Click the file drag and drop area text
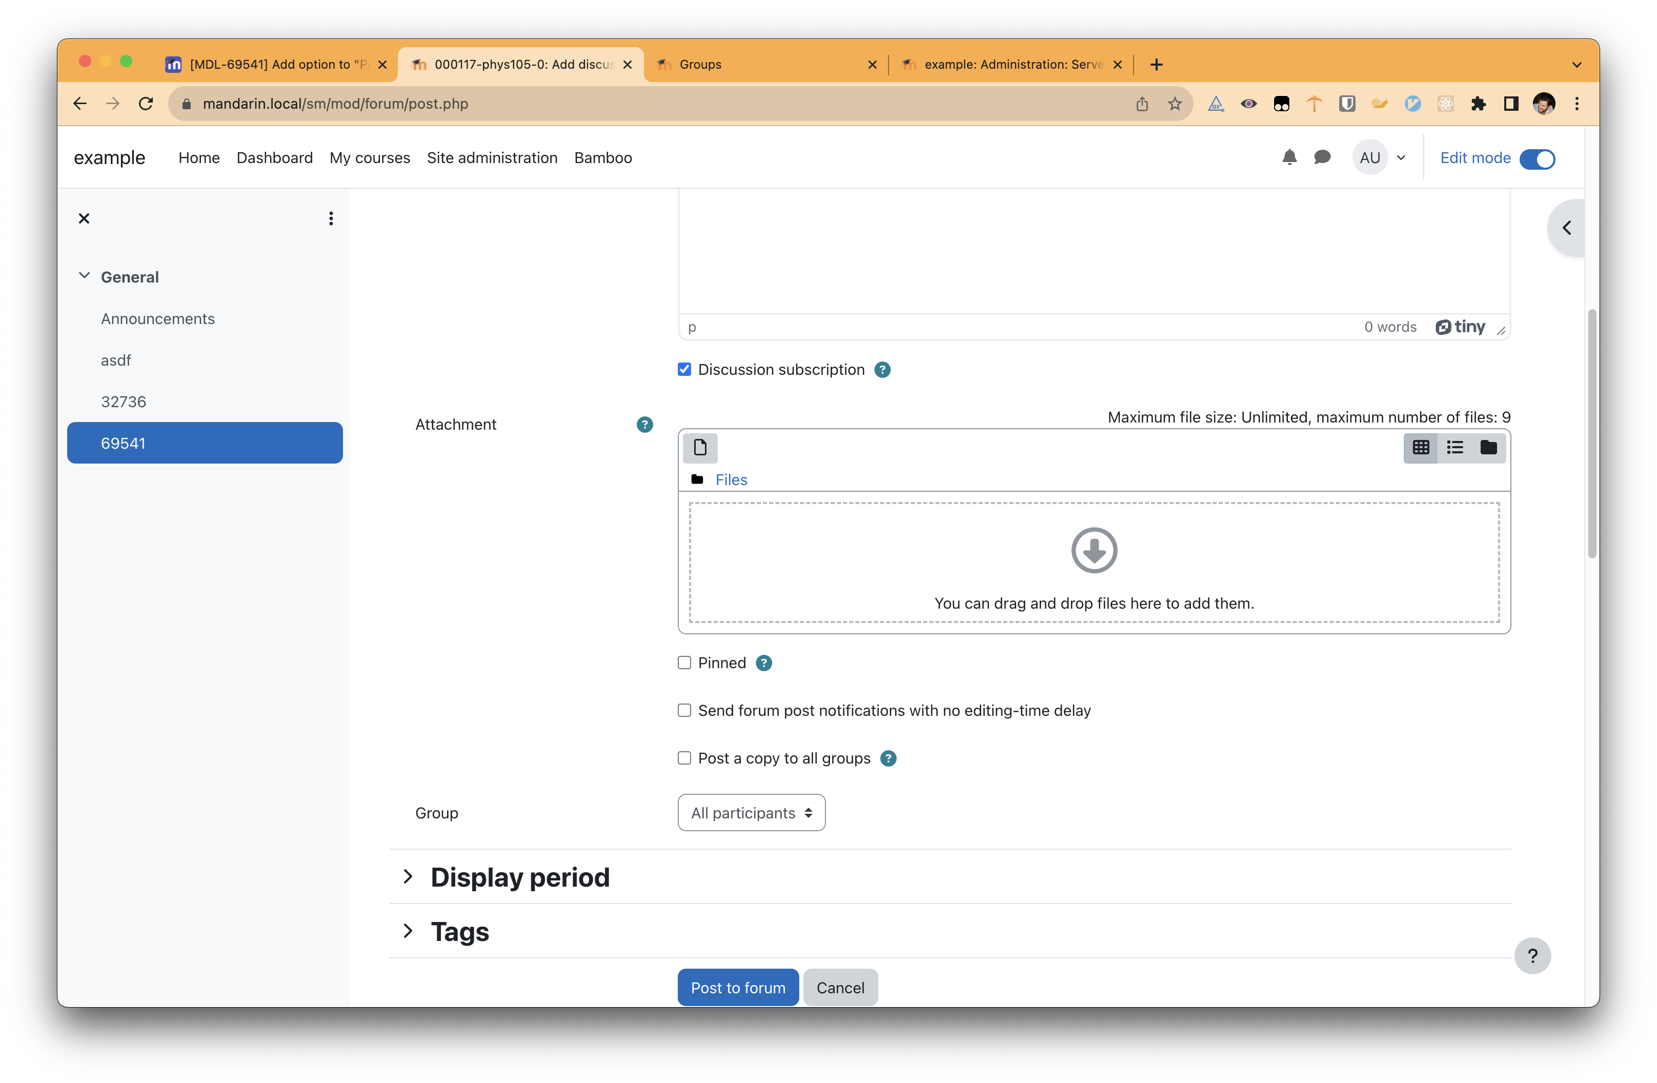The height and width of the screenshot is (1083, 1657). pos(1094,603)
